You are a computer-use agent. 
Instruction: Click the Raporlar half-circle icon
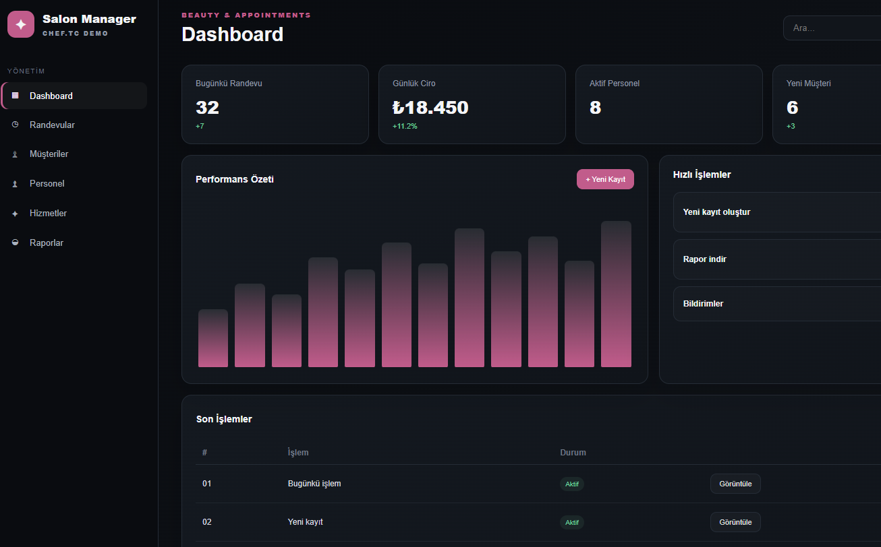[15, 243]
